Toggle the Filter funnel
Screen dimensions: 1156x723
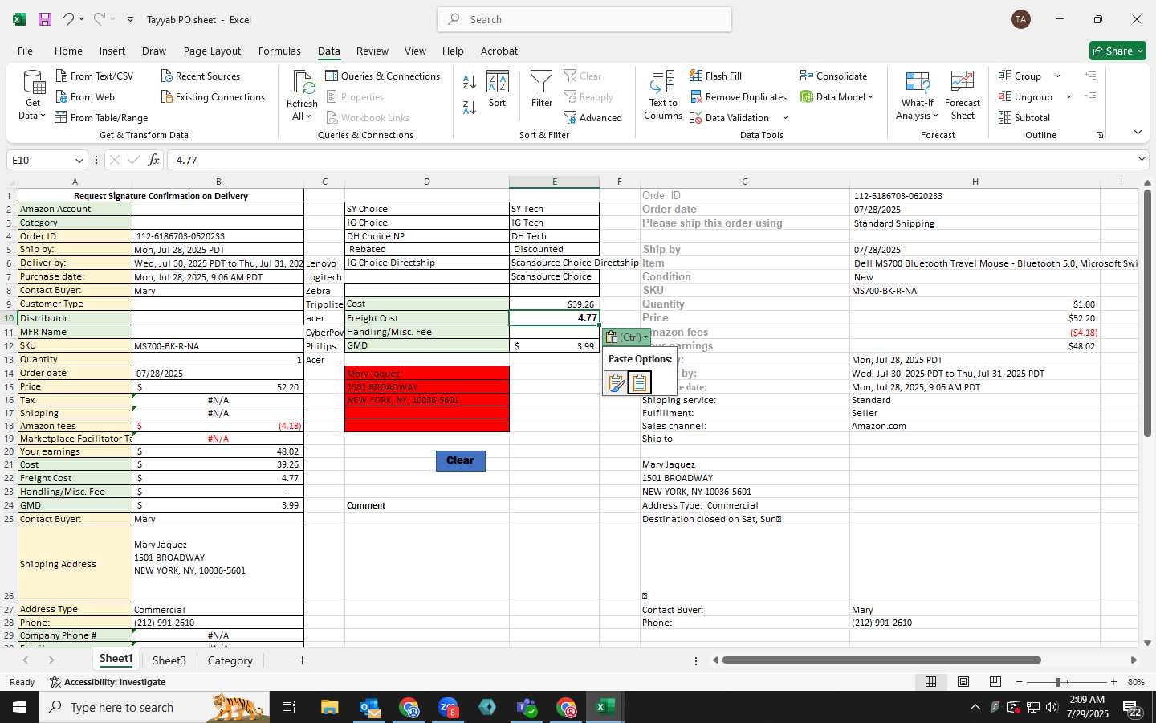click(x=542, y=88)
